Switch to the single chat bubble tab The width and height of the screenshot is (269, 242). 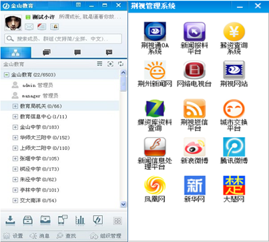[x=77, y=53]
